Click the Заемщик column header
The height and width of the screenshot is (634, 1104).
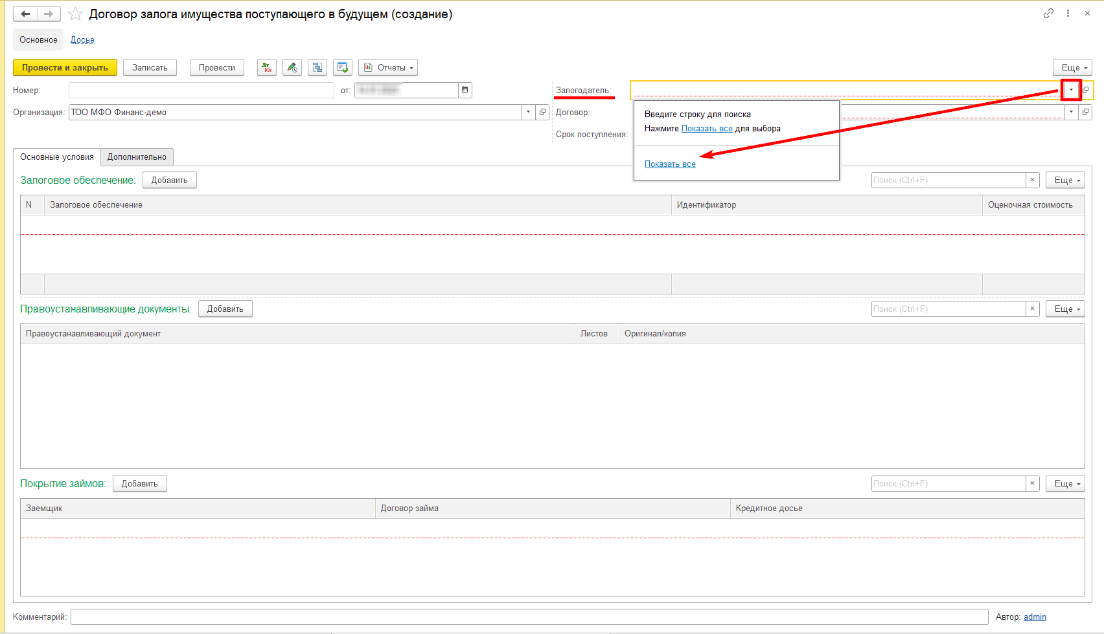[198, 508]
